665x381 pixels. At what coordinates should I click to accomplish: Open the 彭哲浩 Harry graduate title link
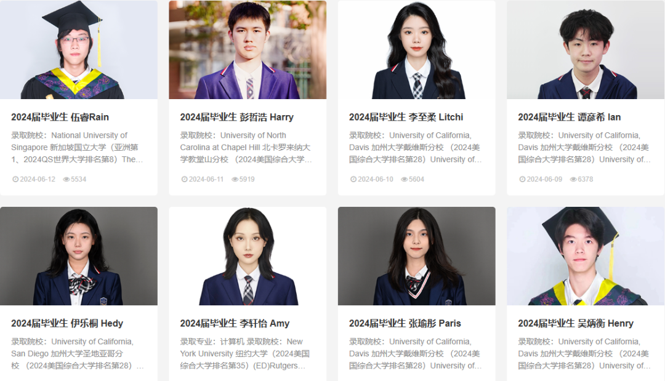236,117
